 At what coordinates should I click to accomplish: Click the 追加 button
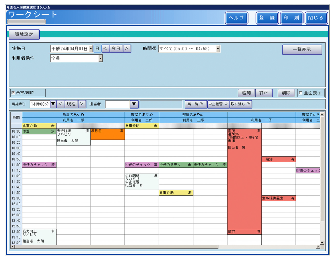(x=246, y=93)
